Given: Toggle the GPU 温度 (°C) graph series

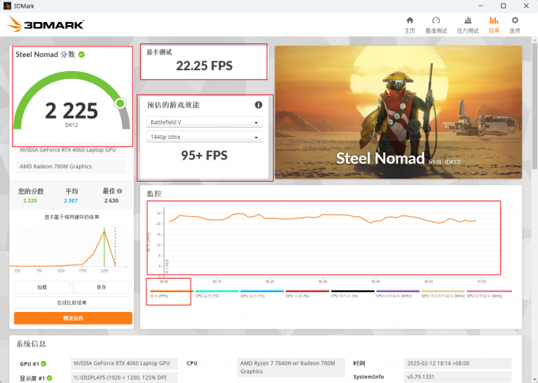Looking at the screenshot, I should coord(262,294).
